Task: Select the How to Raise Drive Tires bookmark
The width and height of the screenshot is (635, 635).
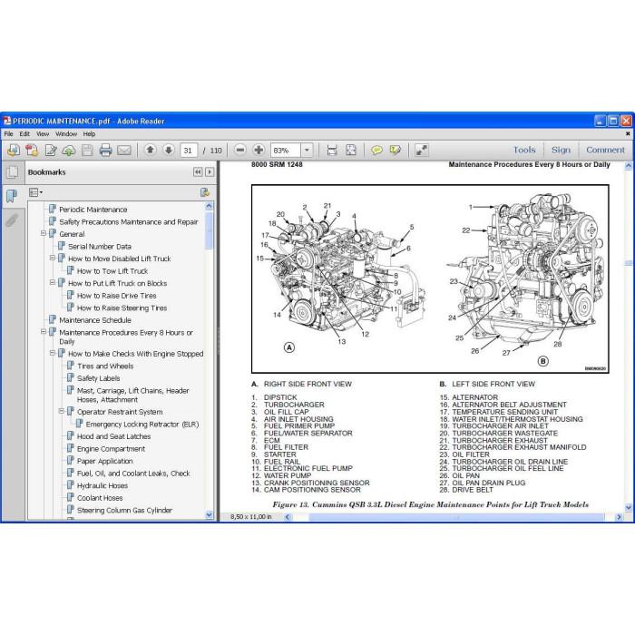Action: [x=117, y=296]
